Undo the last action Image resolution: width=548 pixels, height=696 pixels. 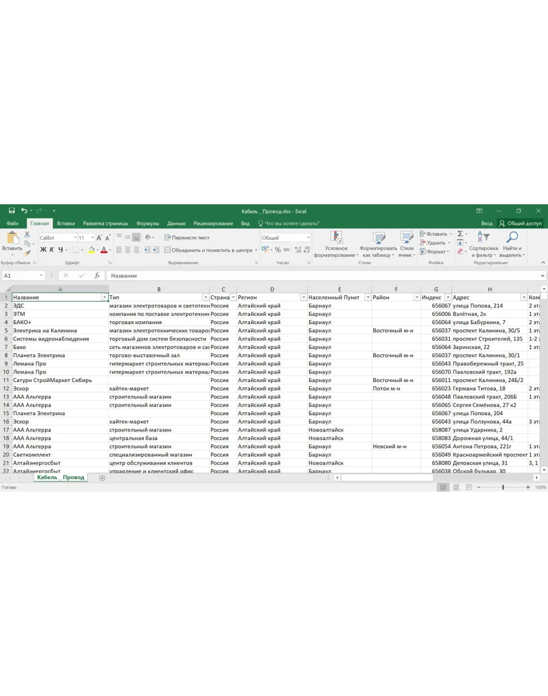point(24,211)
